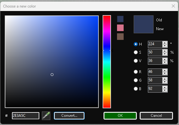Focus the B field showing 92
Screen dimensions: 179x125
click(155, 89)
